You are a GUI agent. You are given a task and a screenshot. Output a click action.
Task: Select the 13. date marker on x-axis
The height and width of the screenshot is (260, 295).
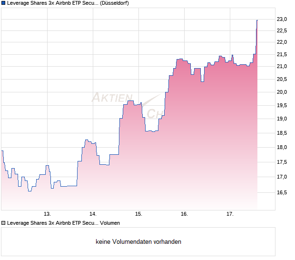[x=47, y=214]
